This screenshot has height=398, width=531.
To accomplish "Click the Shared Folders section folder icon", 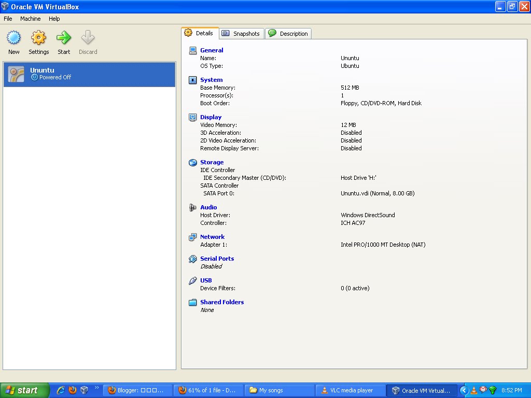I will click(193, 302).
